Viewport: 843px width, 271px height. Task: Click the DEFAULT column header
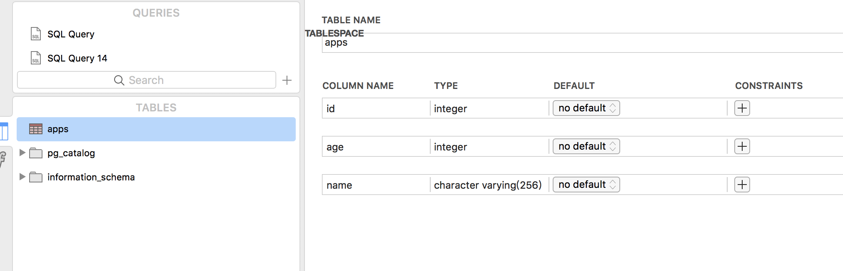(574, 86)
